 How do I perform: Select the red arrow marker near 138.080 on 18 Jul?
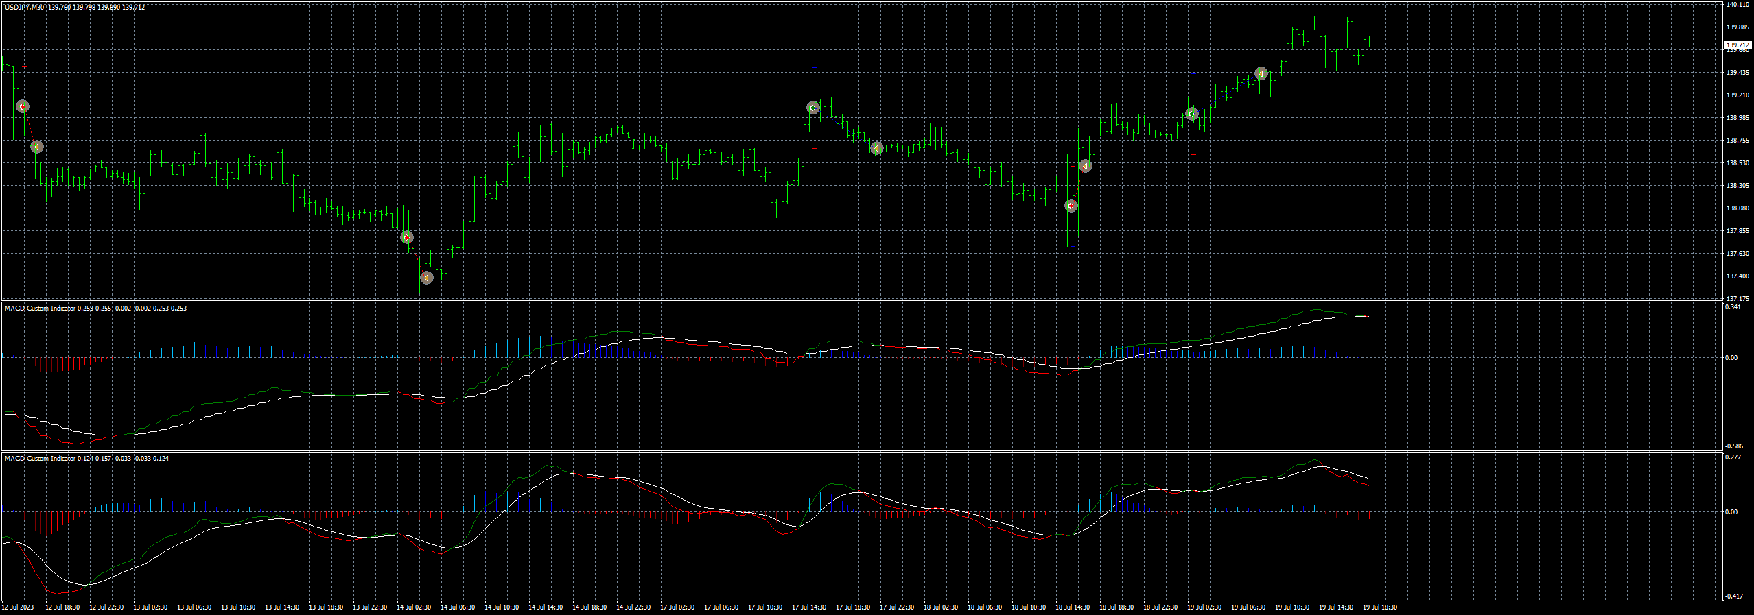1071,206
